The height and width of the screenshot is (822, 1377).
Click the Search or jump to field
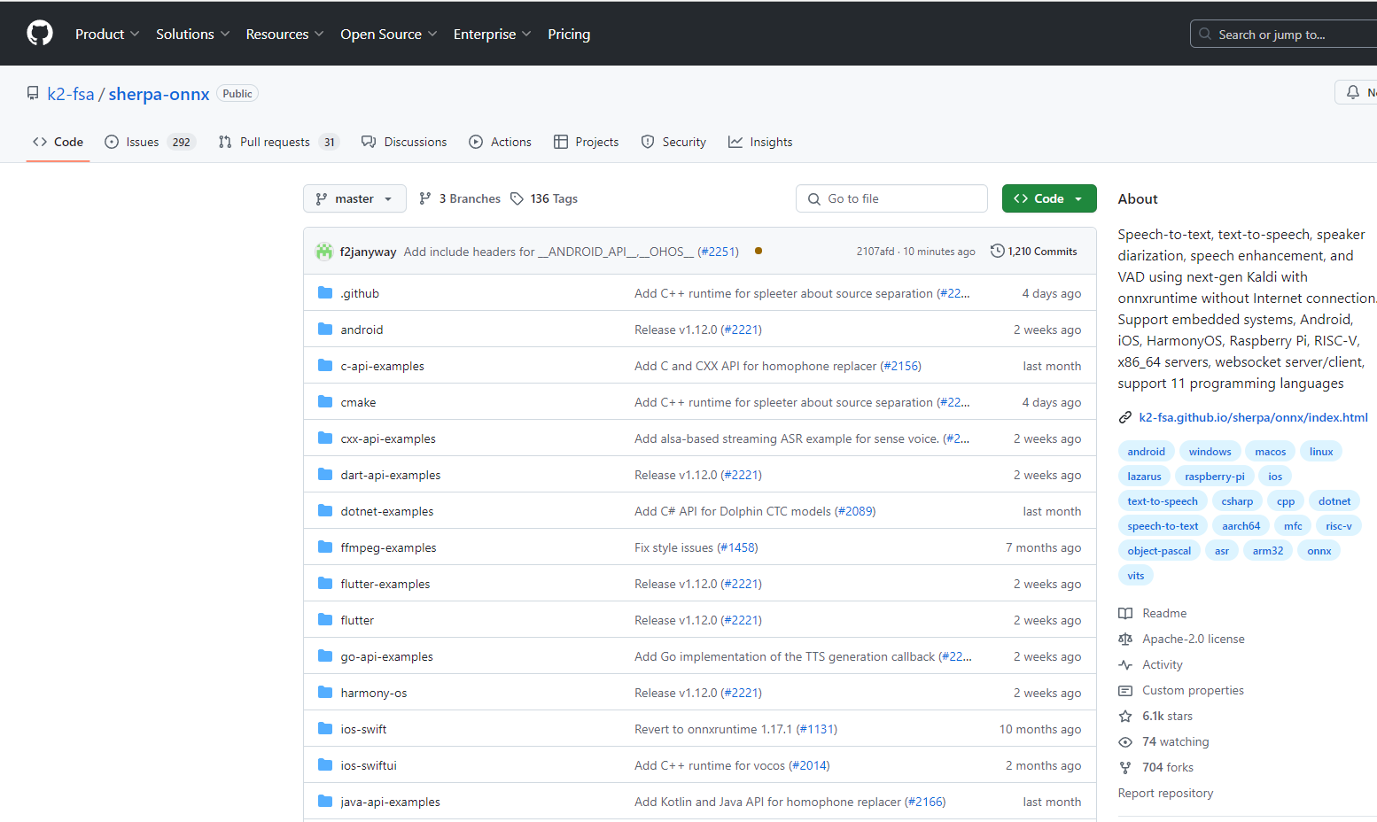tap(1283, 34)
